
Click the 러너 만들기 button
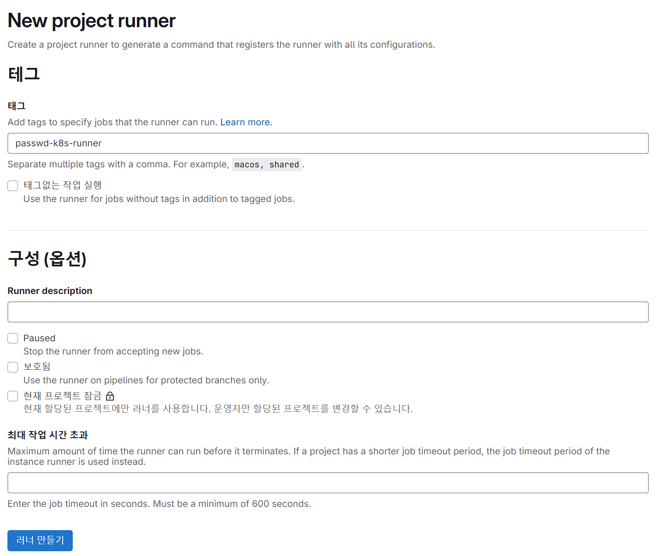pyautogui.click(x=40, y=540)
